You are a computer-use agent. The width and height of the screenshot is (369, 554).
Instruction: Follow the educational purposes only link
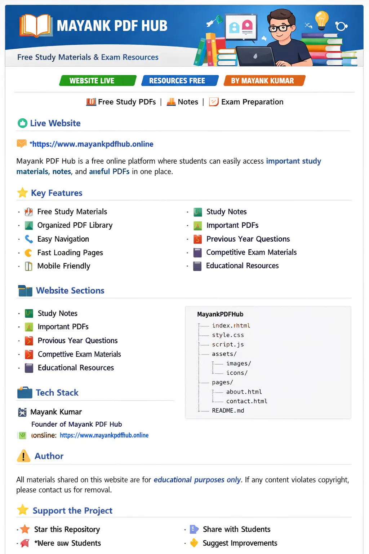tap(197, 480)
